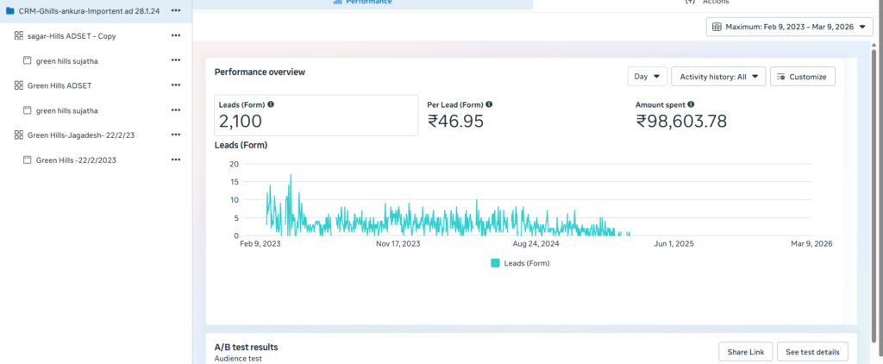Click three-dot menu beside Green Hills ADSET
883x364 pixels.
click(176, 85)
